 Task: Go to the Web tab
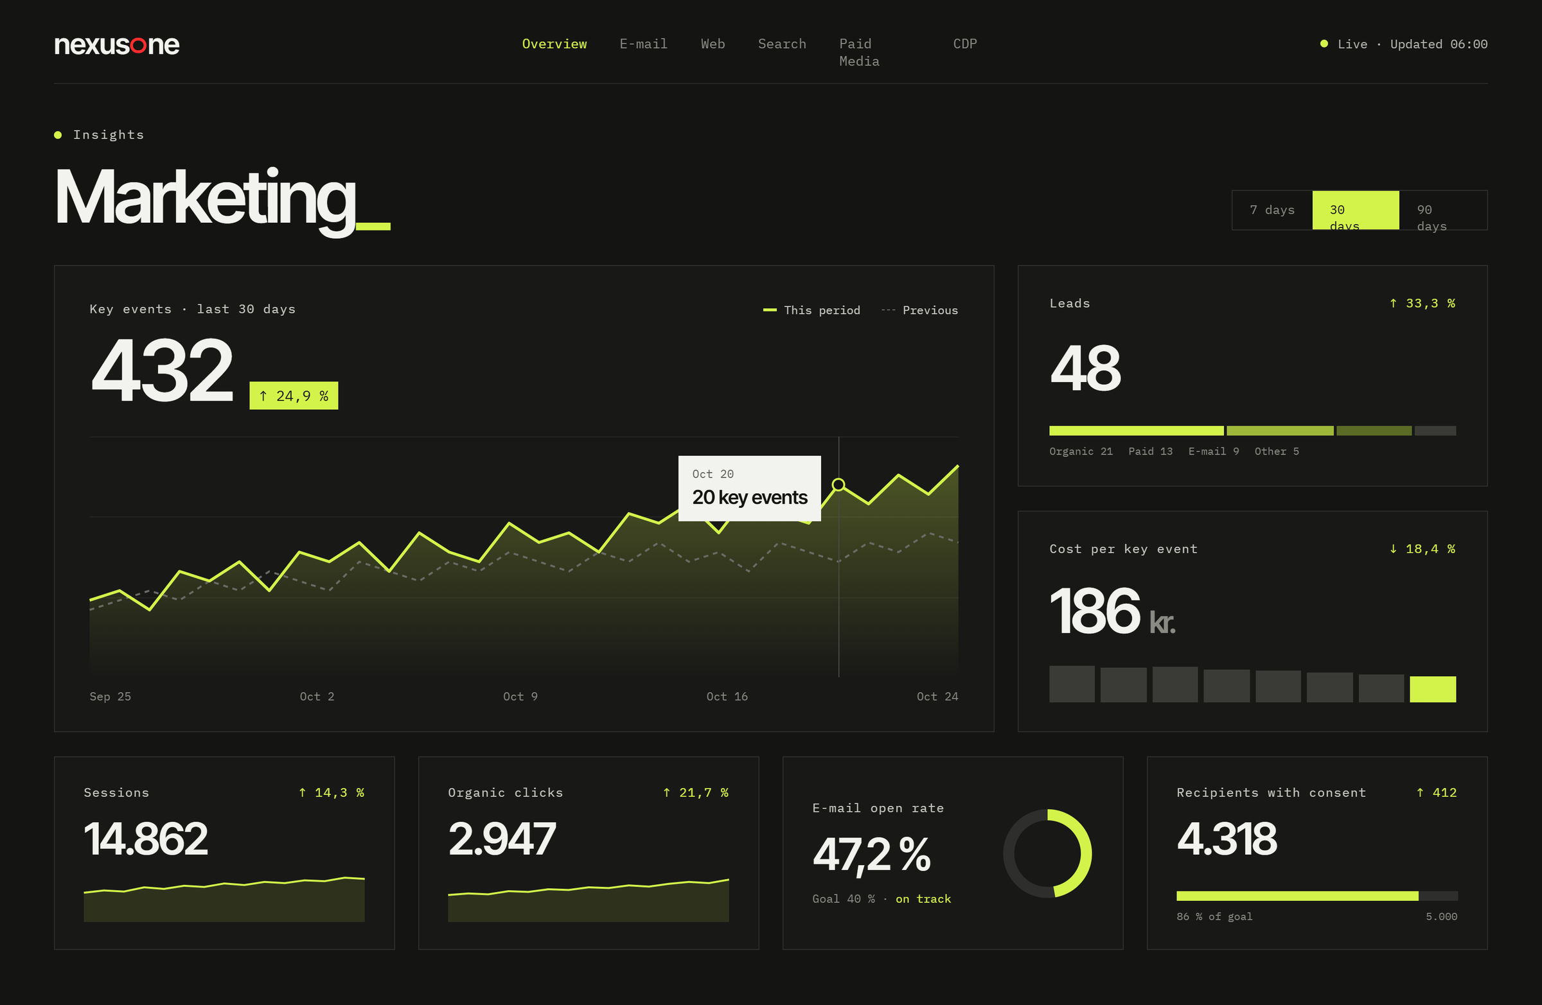(712, 44)
